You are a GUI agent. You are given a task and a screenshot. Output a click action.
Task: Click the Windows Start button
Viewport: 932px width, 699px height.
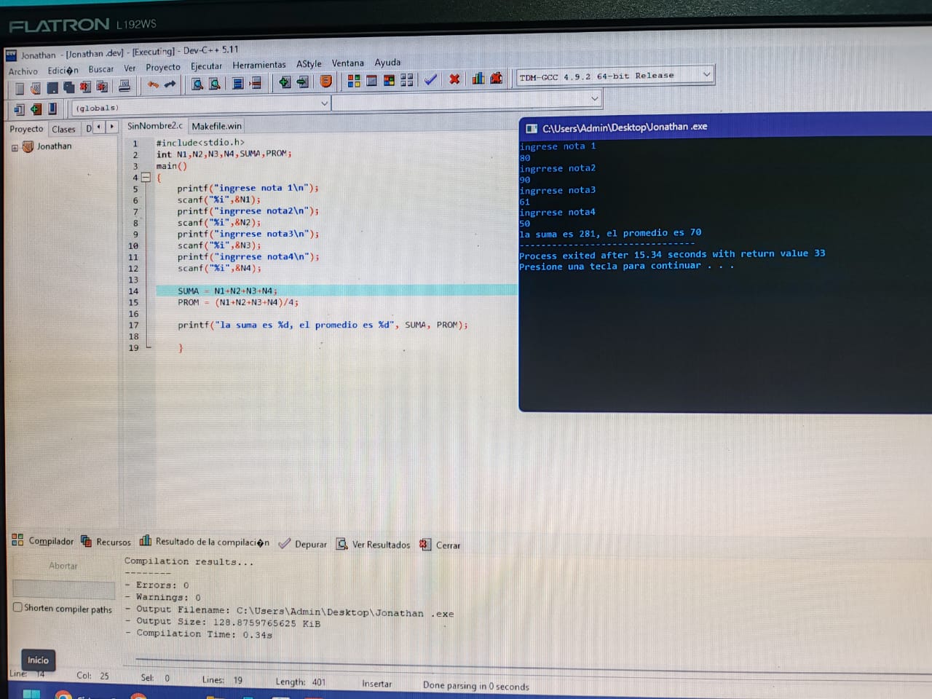tap(31, 694)
